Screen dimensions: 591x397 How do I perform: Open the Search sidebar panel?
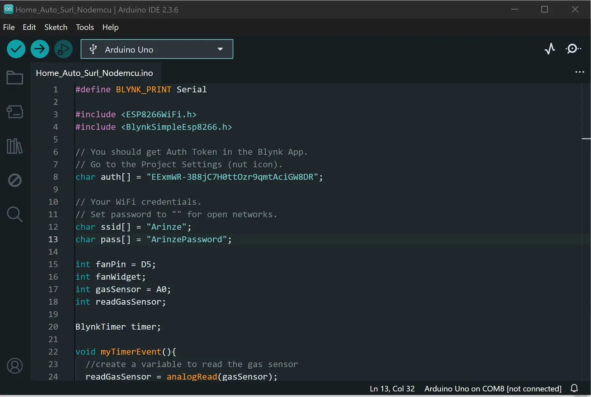click(x=15, y=214)
